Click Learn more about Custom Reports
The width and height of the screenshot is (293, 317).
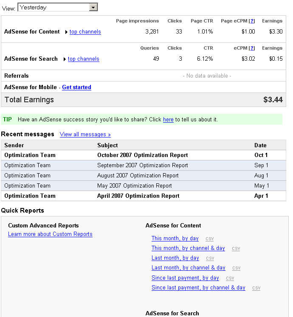50,234
